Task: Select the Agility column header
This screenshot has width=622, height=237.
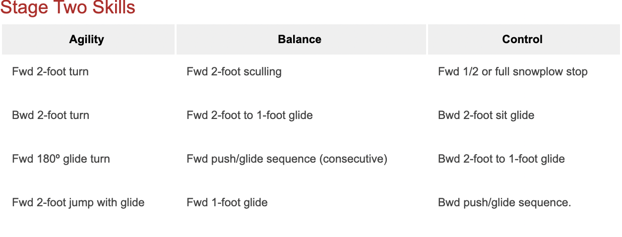Action: (87, 40)
